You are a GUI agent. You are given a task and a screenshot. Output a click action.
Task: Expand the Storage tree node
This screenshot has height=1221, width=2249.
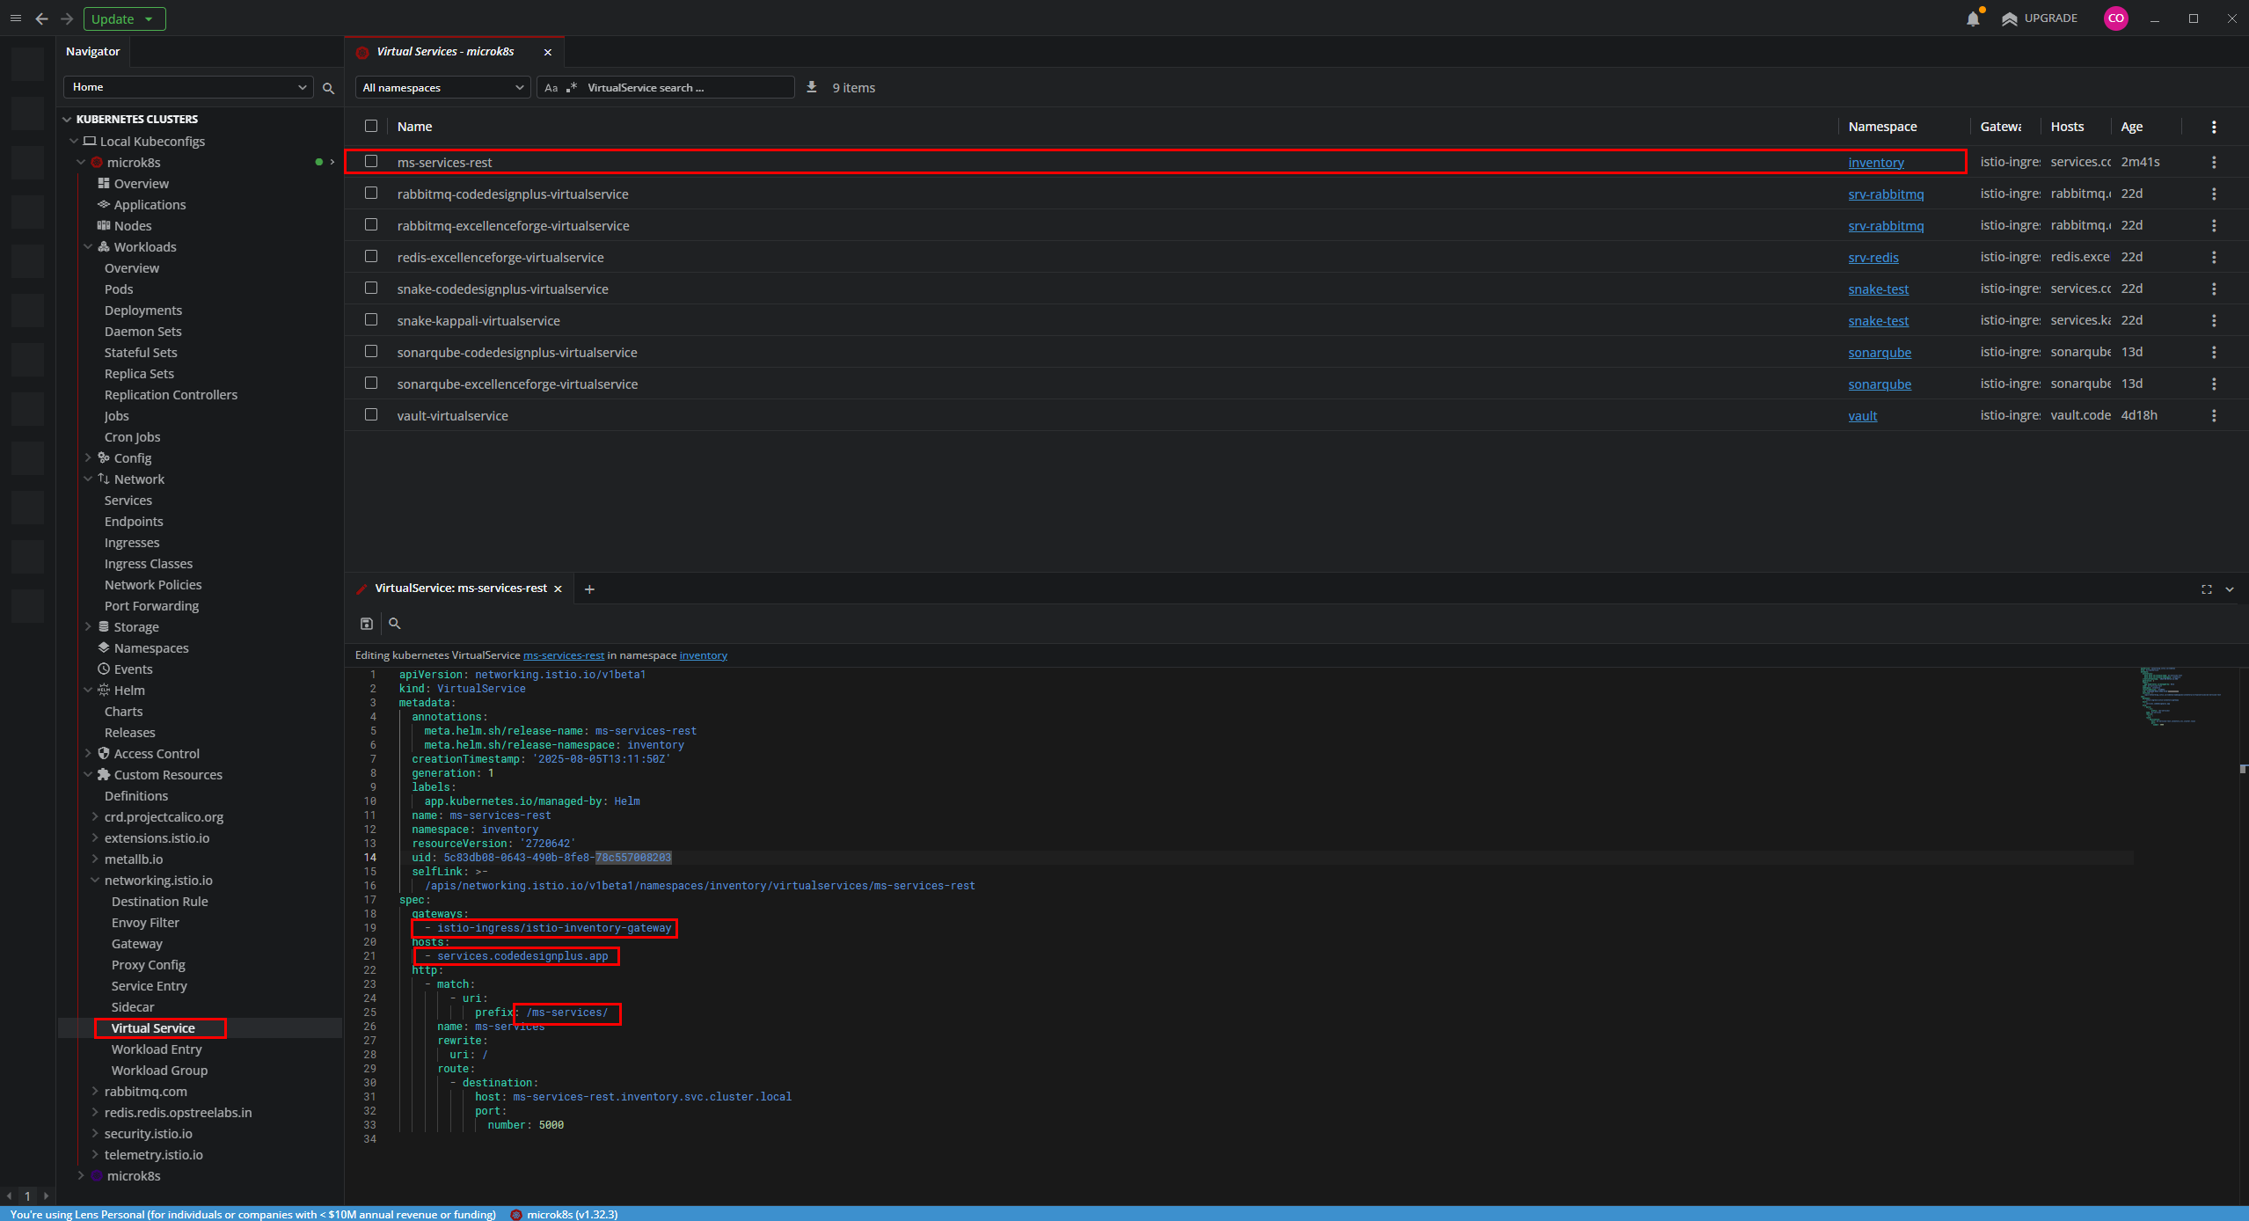(x=88, y=627)
